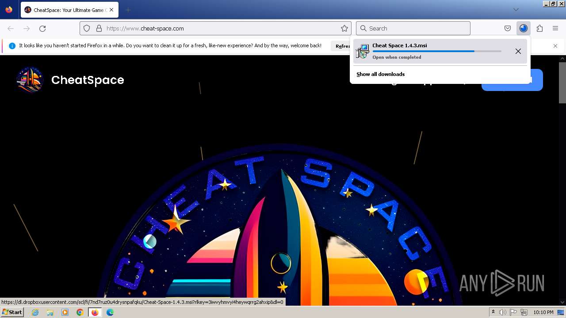Toggle the Downloads panel toolbar button
This screenshot has height=318, width=566.
pyautogui.click(x=524, y=28)
